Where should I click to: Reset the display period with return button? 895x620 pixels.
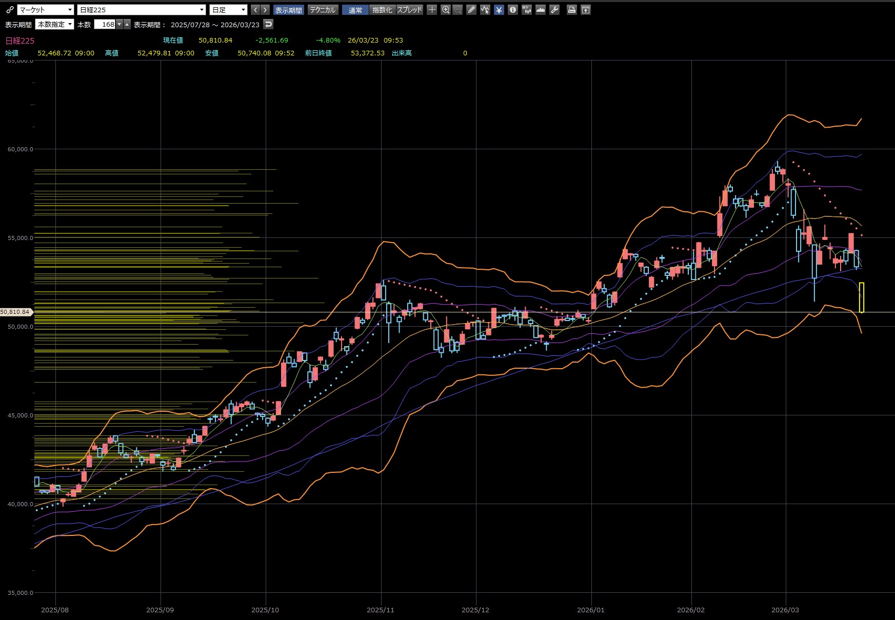[268, 24]
